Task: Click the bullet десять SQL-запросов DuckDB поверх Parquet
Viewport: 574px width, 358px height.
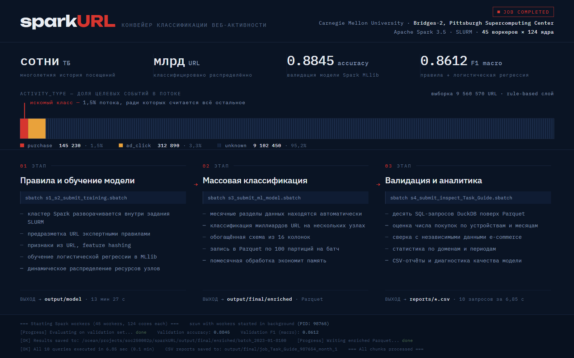Action: click(x=458, y=214)
